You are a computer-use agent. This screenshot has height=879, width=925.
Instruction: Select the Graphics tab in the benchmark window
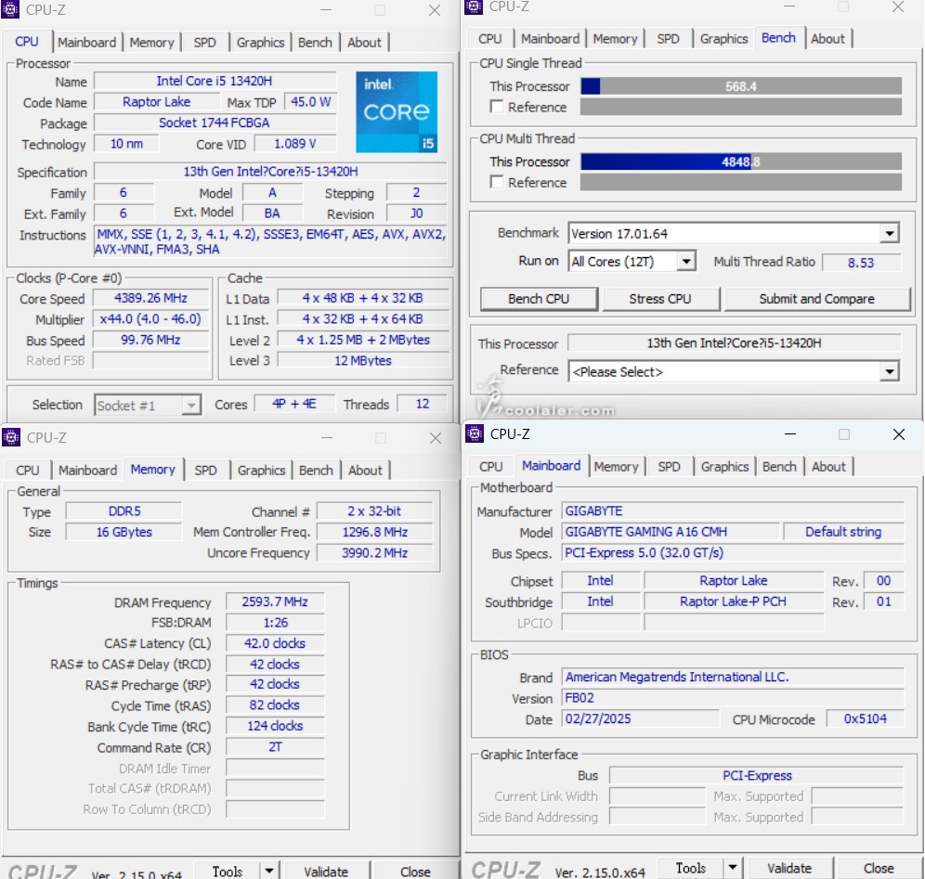tap(723, 39)
